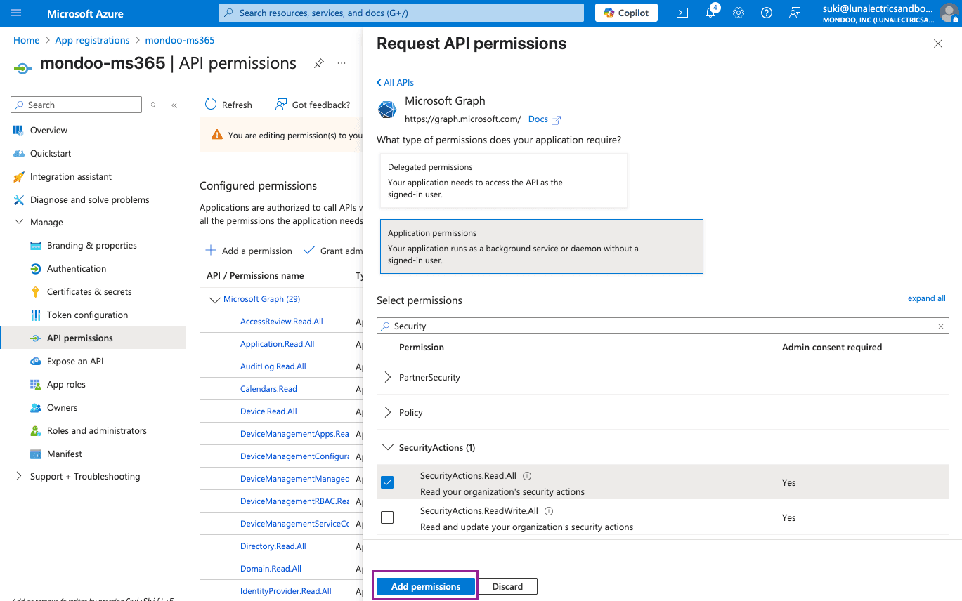Click the feedback smiley icon
The height and width of the screenshot is (601, 962).
coord(794,12)
